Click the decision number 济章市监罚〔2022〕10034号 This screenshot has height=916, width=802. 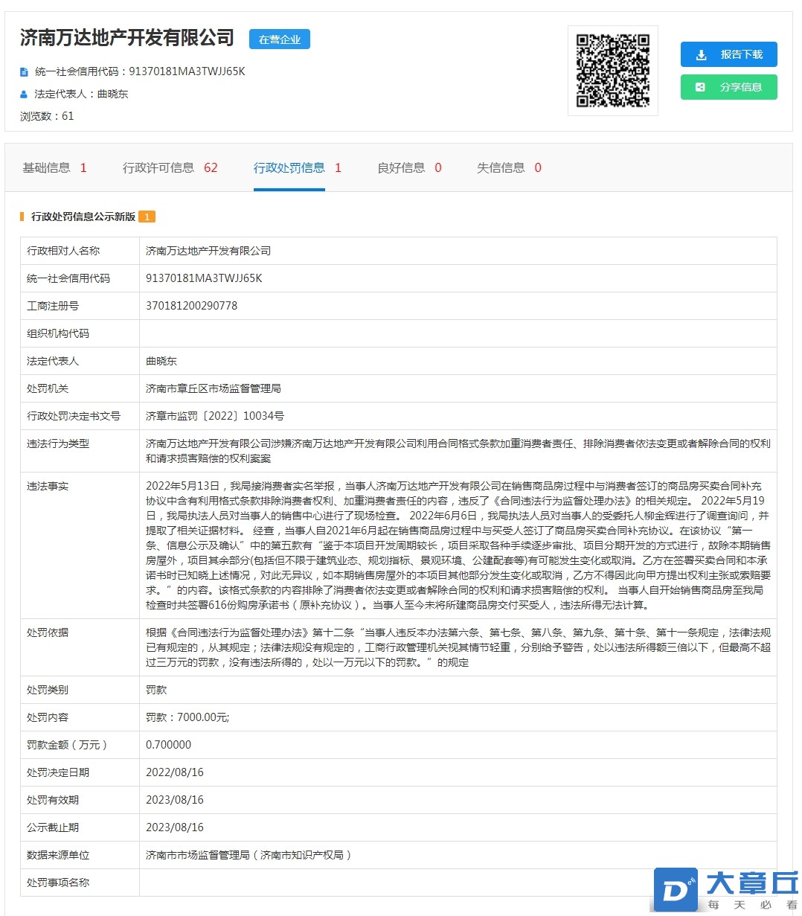click(x=215, y=416)
